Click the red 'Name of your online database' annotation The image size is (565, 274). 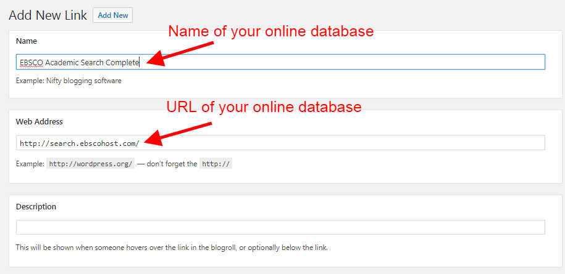tap(270, 31)
